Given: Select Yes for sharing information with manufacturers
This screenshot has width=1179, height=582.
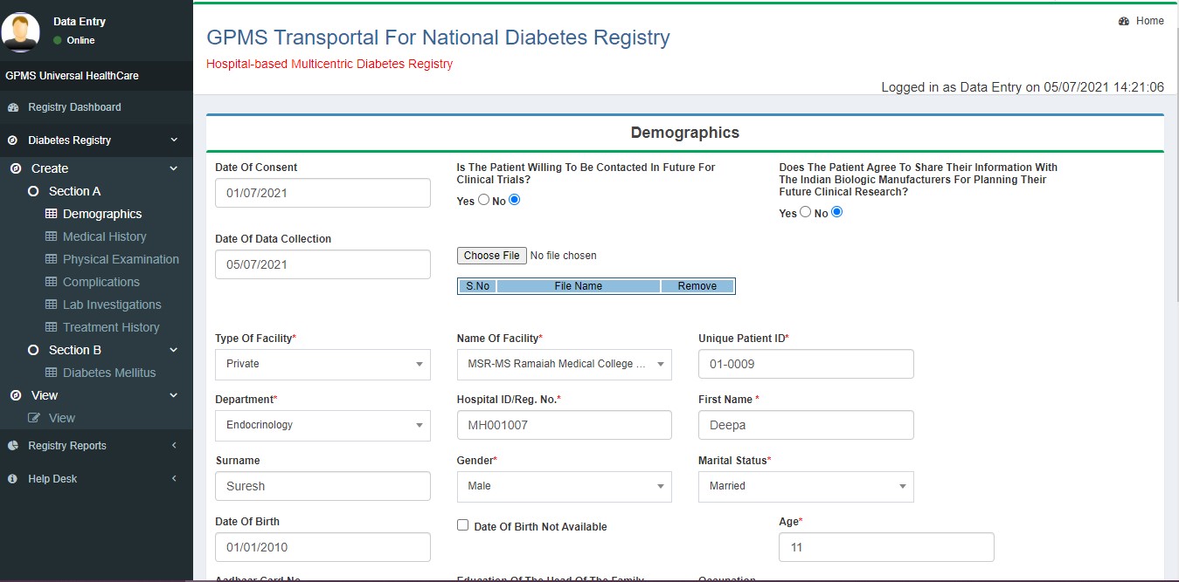Looking at the screenshot, I should [806, 212].
